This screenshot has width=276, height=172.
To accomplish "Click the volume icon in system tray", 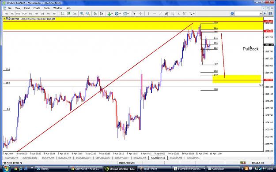I will coord(264,168).
